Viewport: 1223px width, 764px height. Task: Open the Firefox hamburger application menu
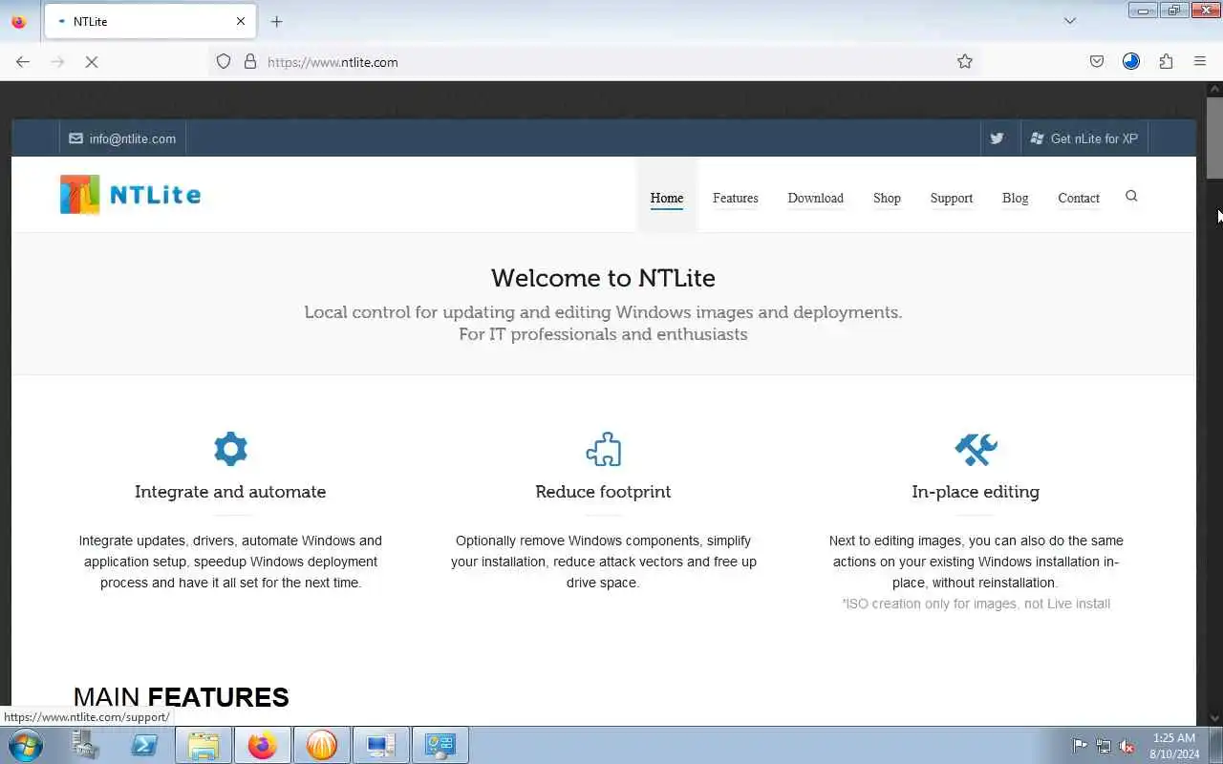pos(1200,62)
